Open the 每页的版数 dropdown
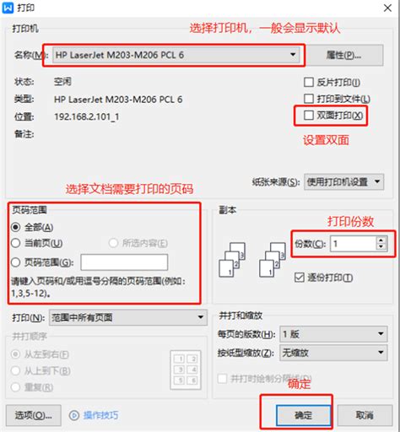The width and height of the screenshot is (400, 432). click(333, 334)
